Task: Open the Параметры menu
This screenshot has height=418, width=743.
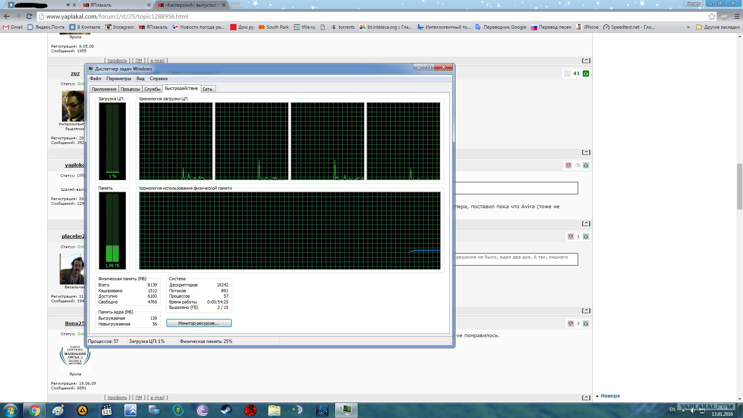Action: (119, 79)
